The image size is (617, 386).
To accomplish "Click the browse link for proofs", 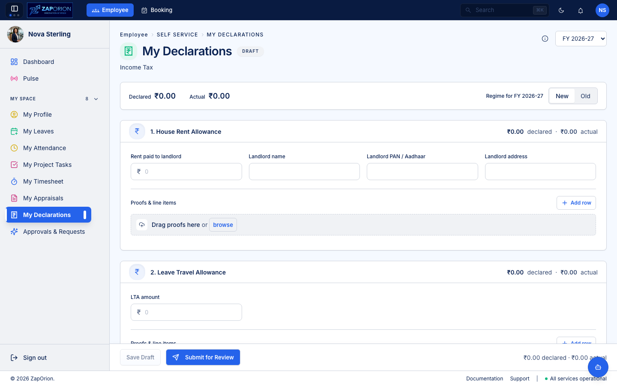I will click(223, 225).
